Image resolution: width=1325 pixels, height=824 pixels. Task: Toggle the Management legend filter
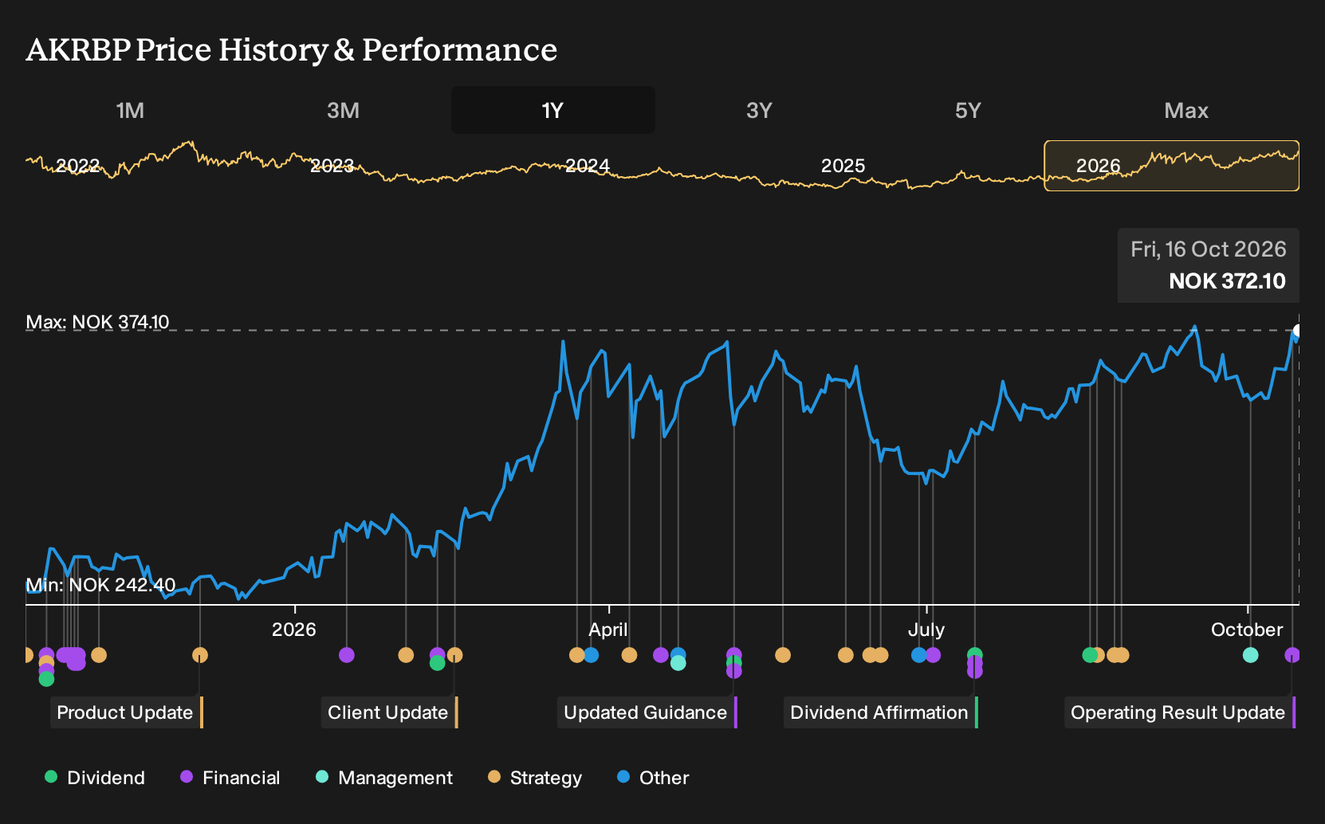(384, 778)
